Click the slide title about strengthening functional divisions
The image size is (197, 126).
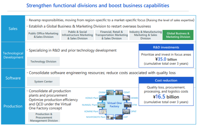(x=98, y=6)
